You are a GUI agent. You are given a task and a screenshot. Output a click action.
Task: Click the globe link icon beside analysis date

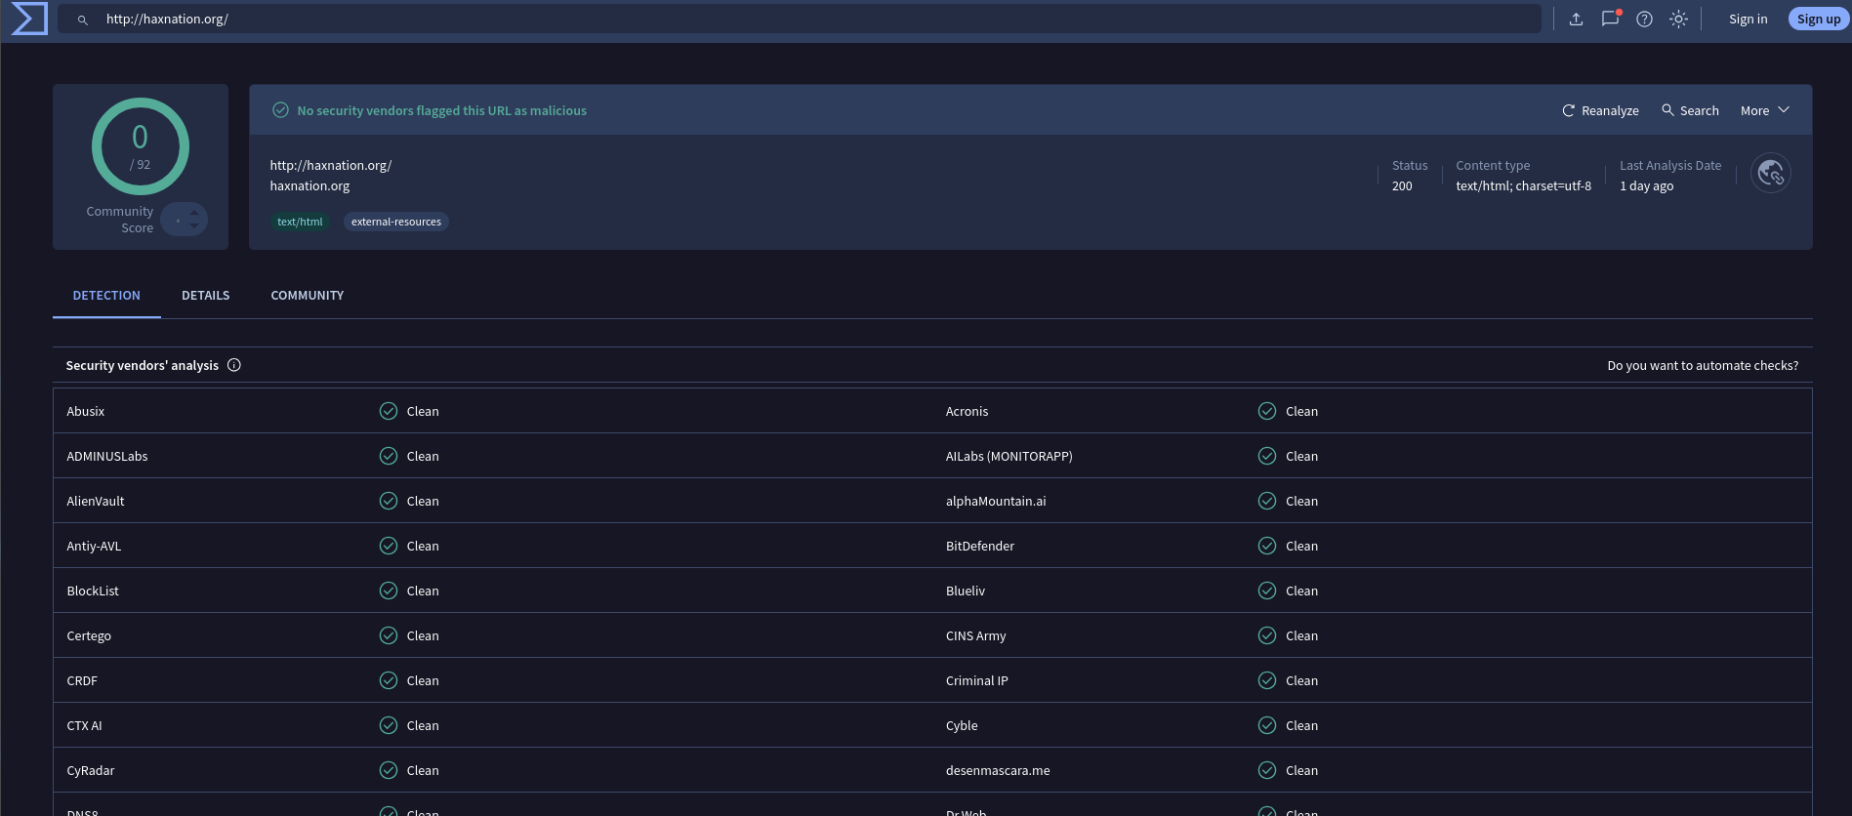(x=1770, y=173)
